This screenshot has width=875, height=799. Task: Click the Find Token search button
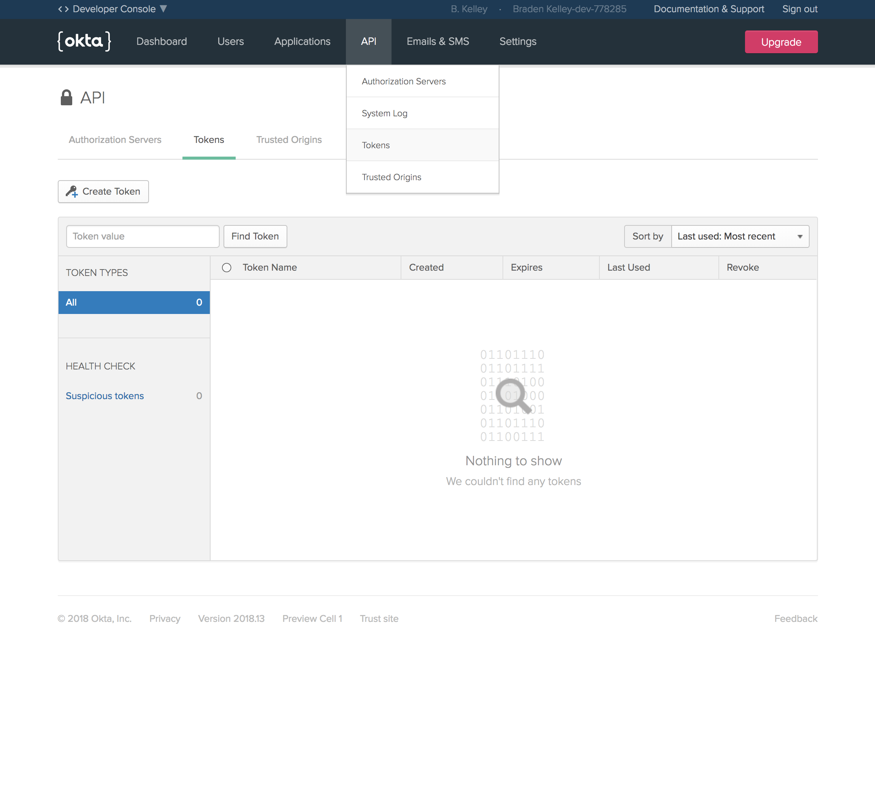point(255,236)
